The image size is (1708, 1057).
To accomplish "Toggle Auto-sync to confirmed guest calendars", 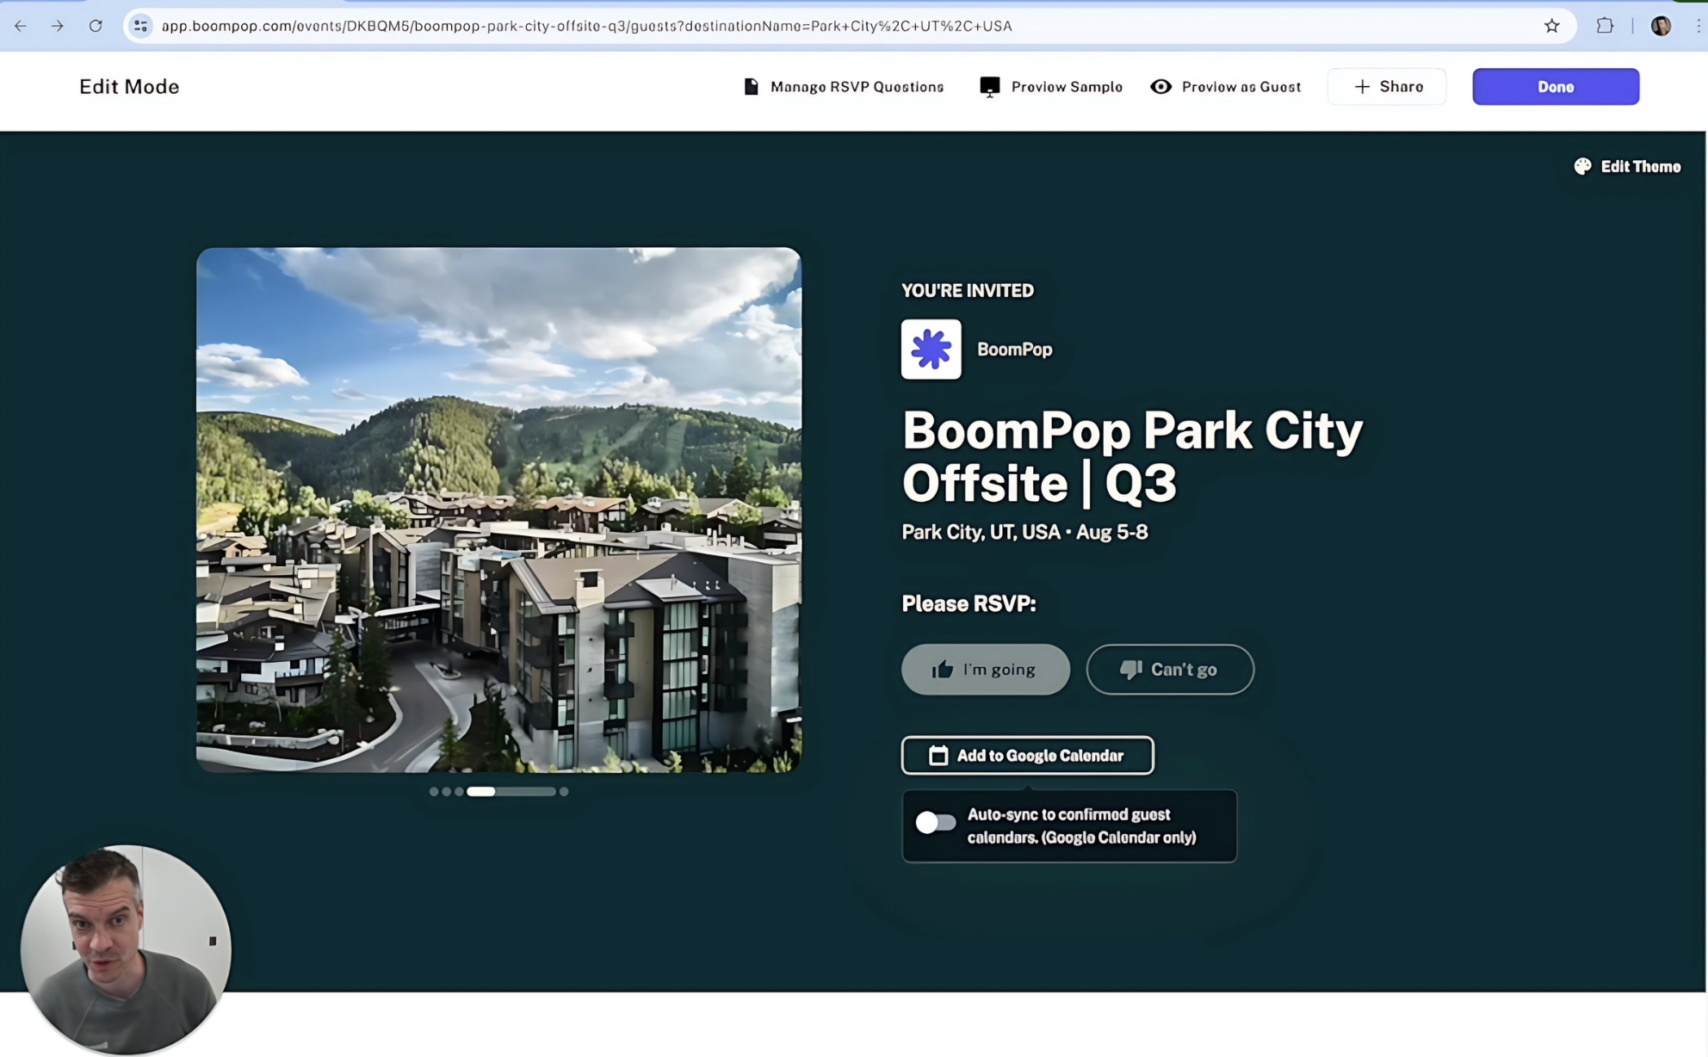I will point(935,823).
